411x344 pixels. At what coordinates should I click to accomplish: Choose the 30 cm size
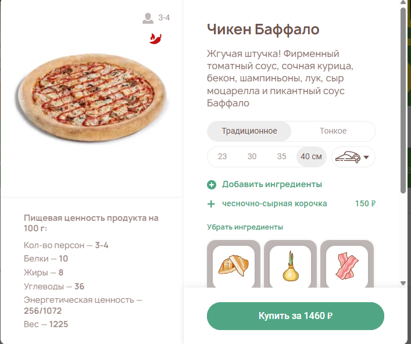coord(252,156)
